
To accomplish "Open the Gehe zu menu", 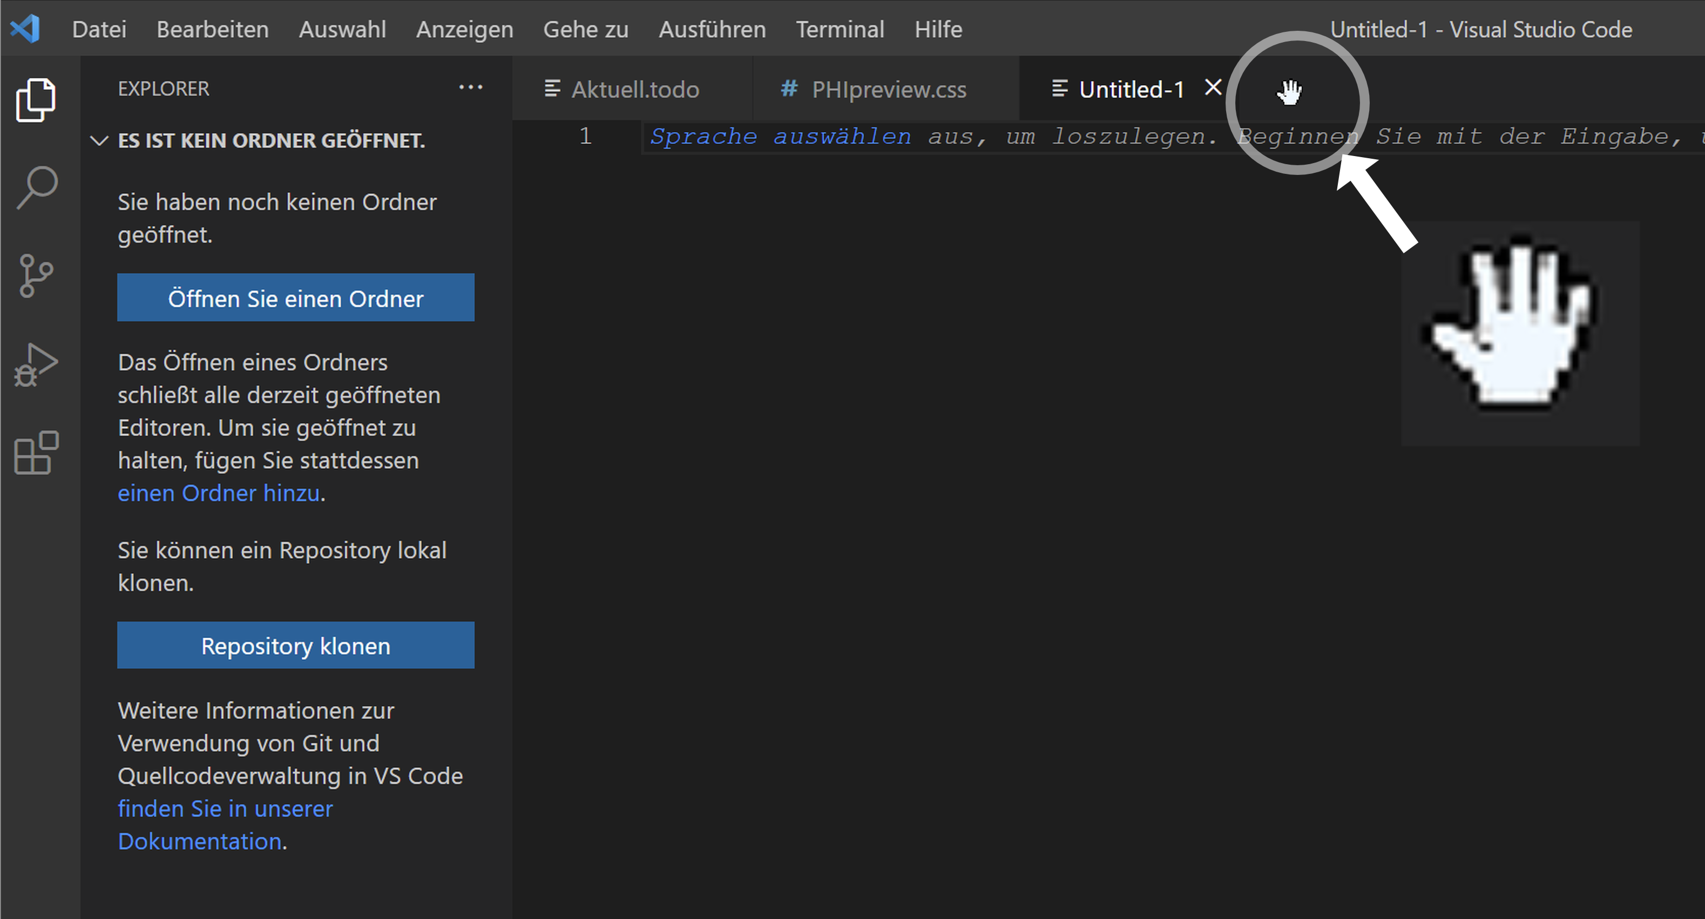I will [586, 29].
